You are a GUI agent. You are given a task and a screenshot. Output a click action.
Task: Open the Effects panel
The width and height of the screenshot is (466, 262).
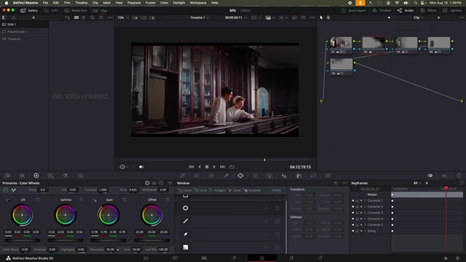click(x=428, y=10)
